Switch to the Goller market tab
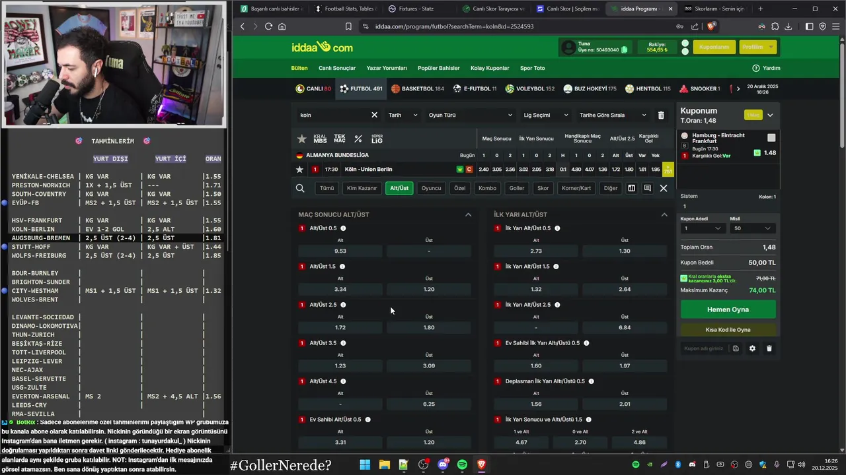 (517, 188)
